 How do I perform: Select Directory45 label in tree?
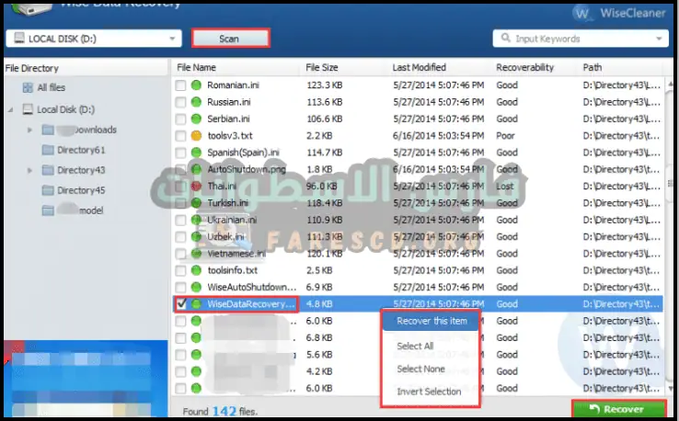pyautogui.click(x=81, y=190)
